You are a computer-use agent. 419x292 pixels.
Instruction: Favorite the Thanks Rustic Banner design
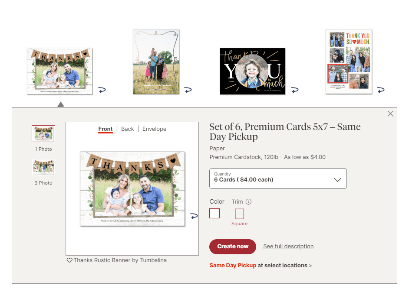click(x=69, y=260)
